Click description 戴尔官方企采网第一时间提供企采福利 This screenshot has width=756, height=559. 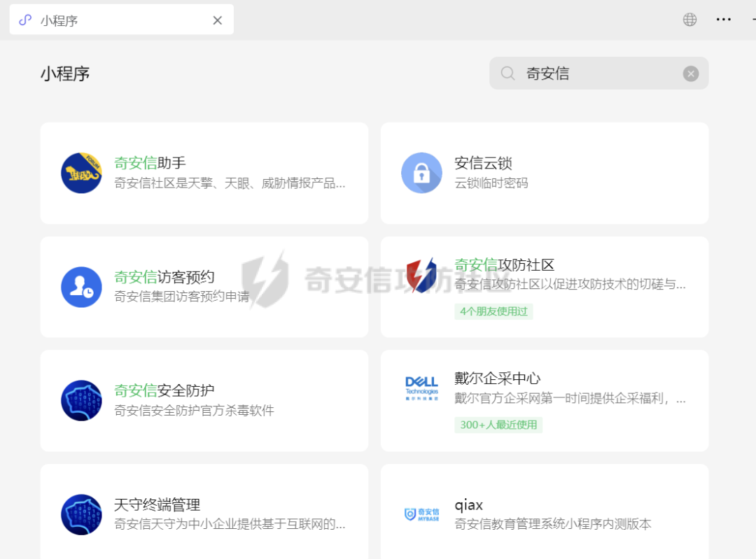coord(570,398)
